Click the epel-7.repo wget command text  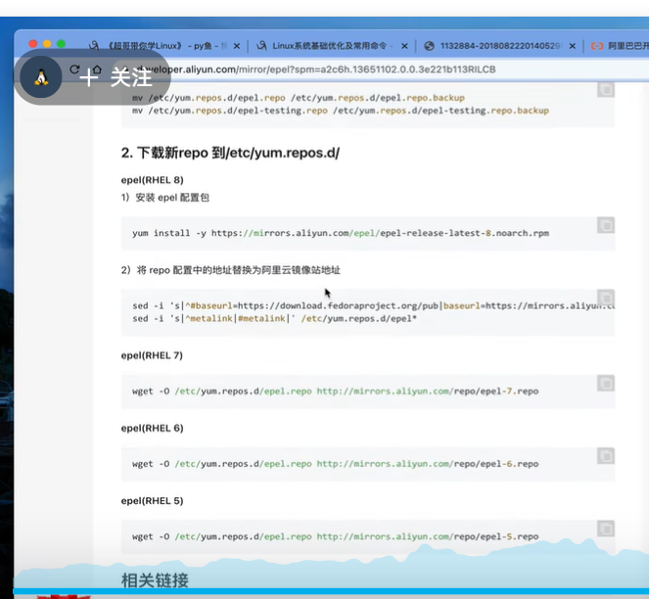click(335, 392)
